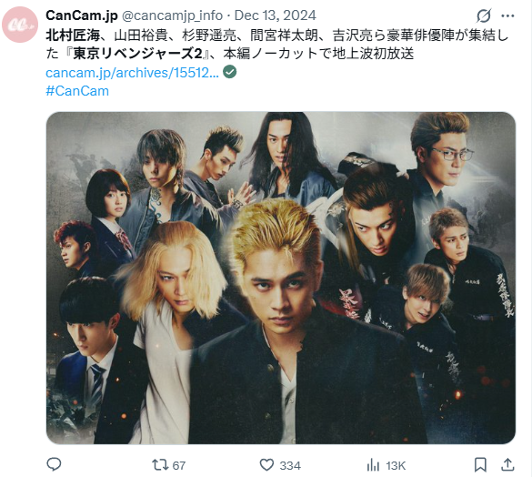Click the 13K views count
Screen dimensions: 532x477
396,465
